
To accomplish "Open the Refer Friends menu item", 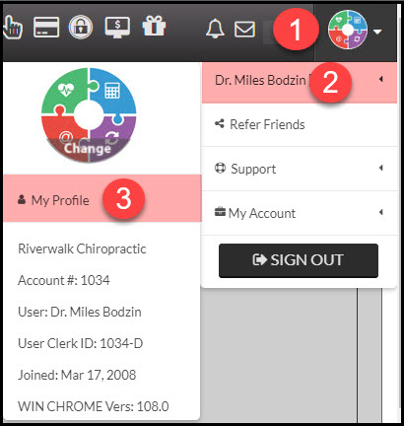I will coord(300,124).
